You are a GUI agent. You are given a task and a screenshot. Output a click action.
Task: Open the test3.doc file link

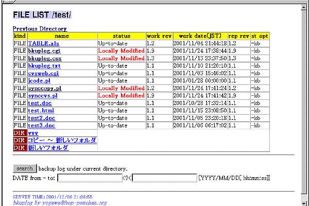(x=41, y=126)
